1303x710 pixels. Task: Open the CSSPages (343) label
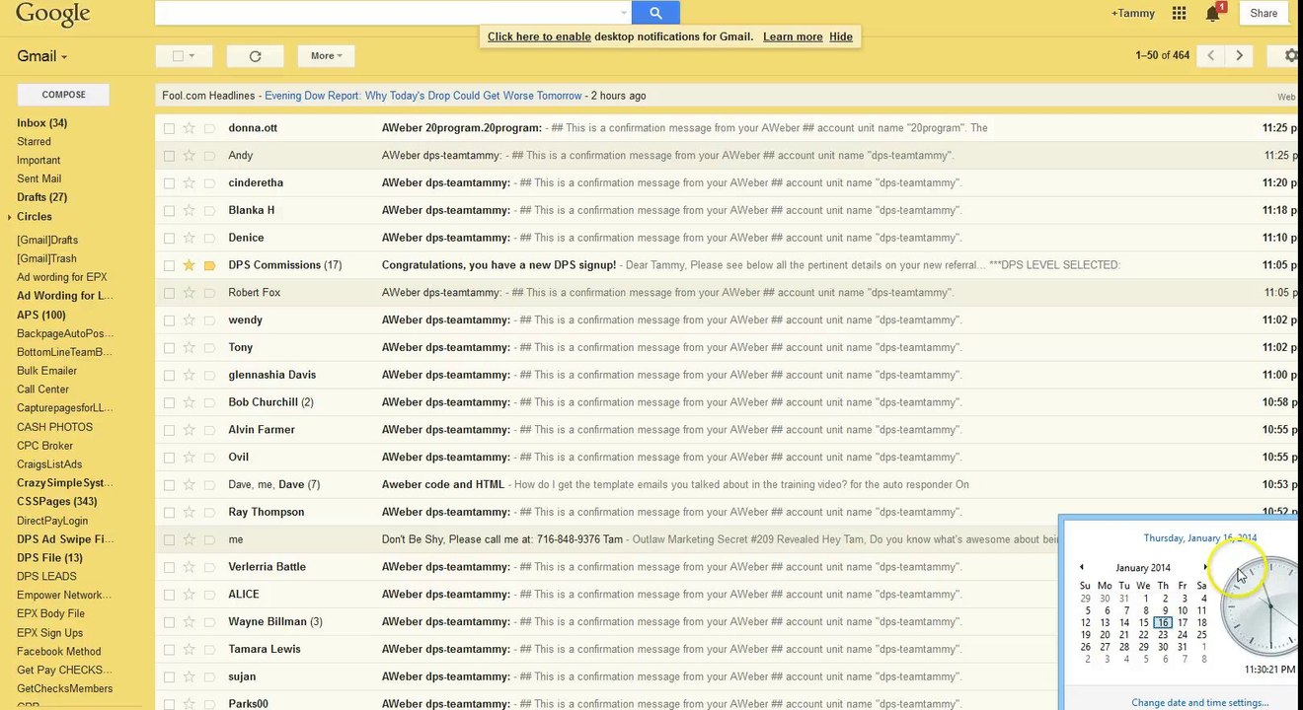point(56,502)
